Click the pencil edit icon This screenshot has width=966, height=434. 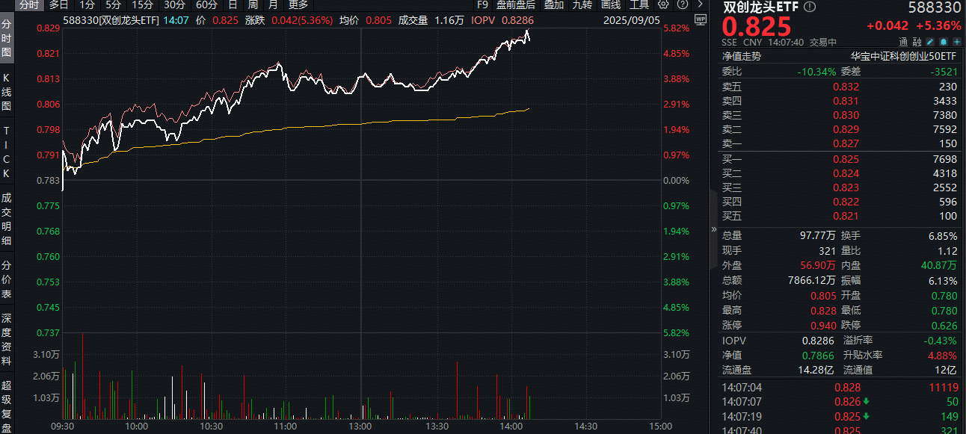point(929,43)
